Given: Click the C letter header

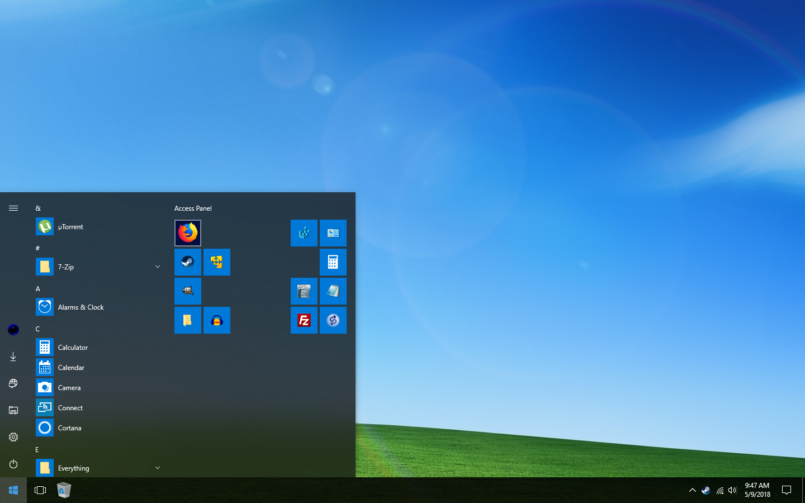Looking at the screenshot, I should [x=37, y=329].
